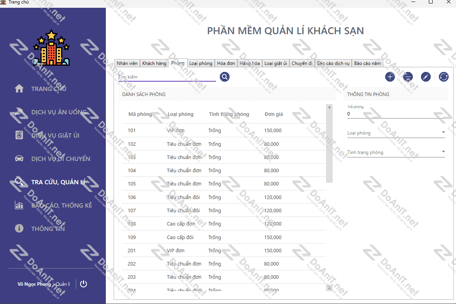Click user name Võ Ngọc Phong
456x304 pixels.
click(x=34, y=284)
